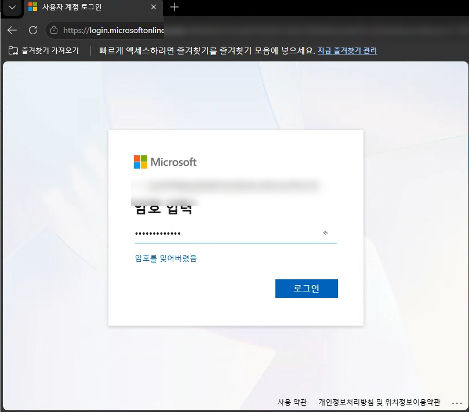
Task: Open the 암호를 잊어버렸음 link
Action: point(166,258)
